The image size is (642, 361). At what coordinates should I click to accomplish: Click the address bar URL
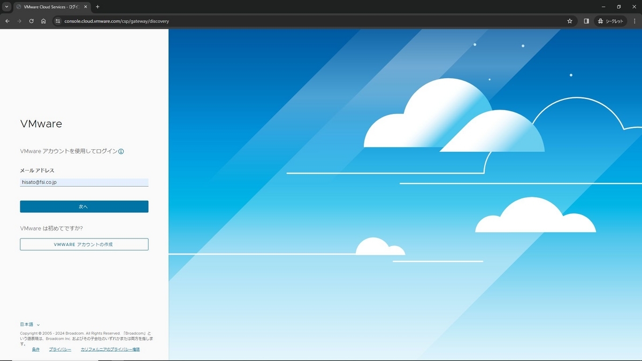[x=117, y=21]
